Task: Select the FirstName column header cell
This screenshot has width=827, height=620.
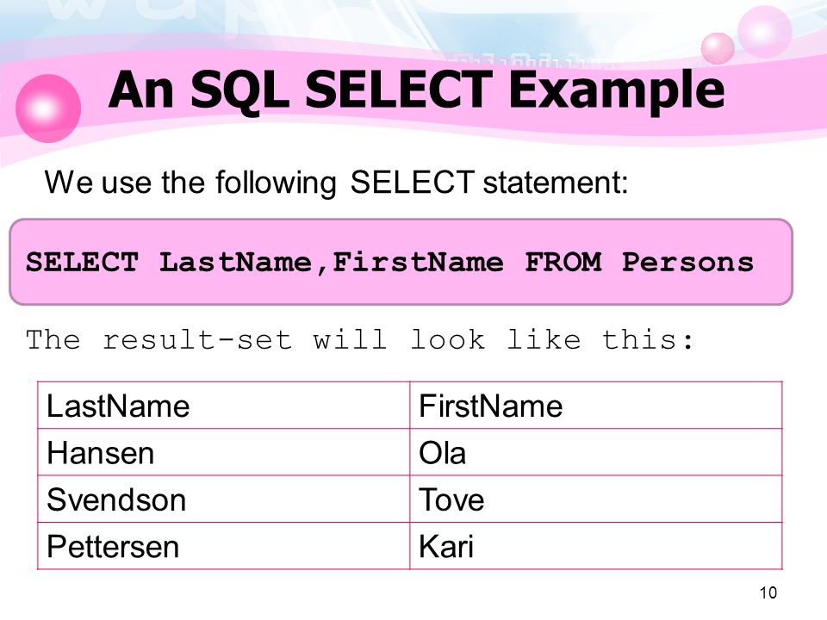Action: click(x=596, y=406)
